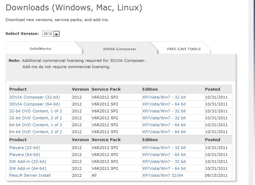Click edition link for Players (32-bit)
The height and width of the screenshot is (185, 255).
[x=164, y=148]
